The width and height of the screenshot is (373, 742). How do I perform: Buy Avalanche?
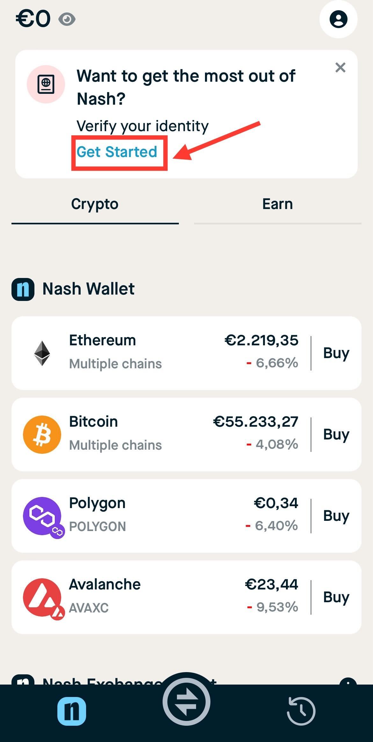click(x=336, y=597)
